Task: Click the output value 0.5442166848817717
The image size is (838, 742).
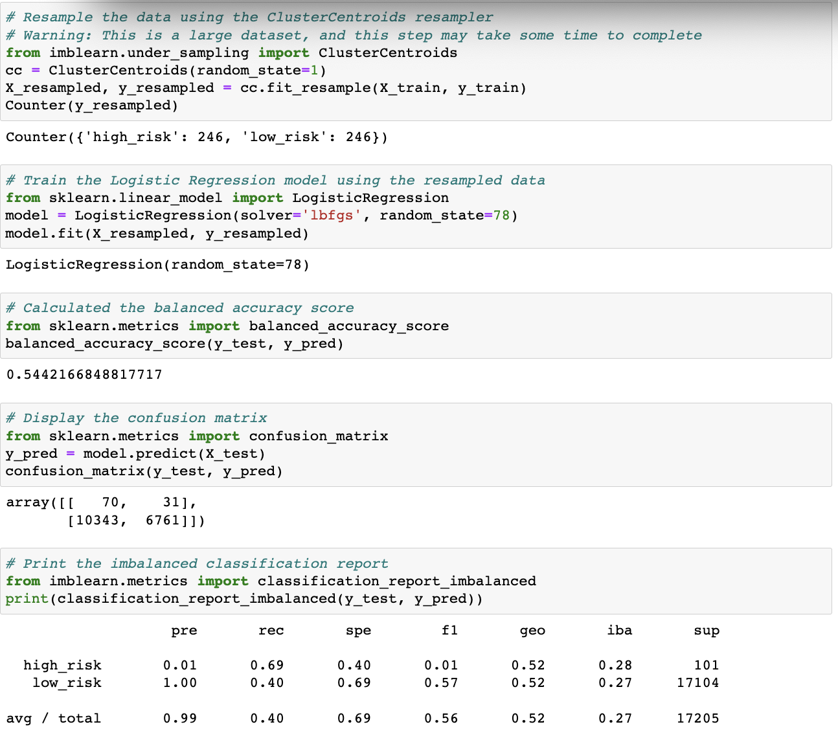Action: (x=84, y=375)
